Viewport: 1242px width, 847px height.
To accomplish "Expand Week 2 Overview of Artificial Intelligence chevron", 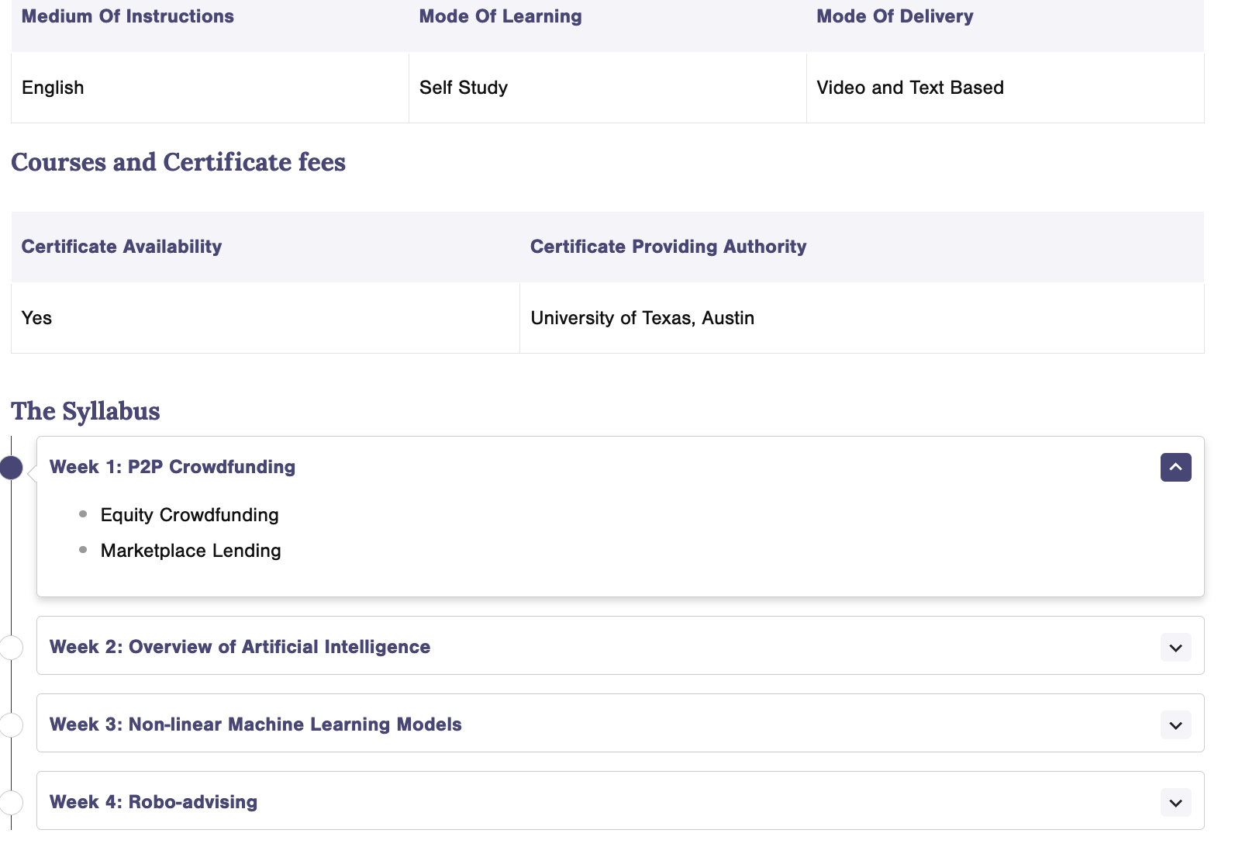I will pyautogui.click(x=1175, y=648).
